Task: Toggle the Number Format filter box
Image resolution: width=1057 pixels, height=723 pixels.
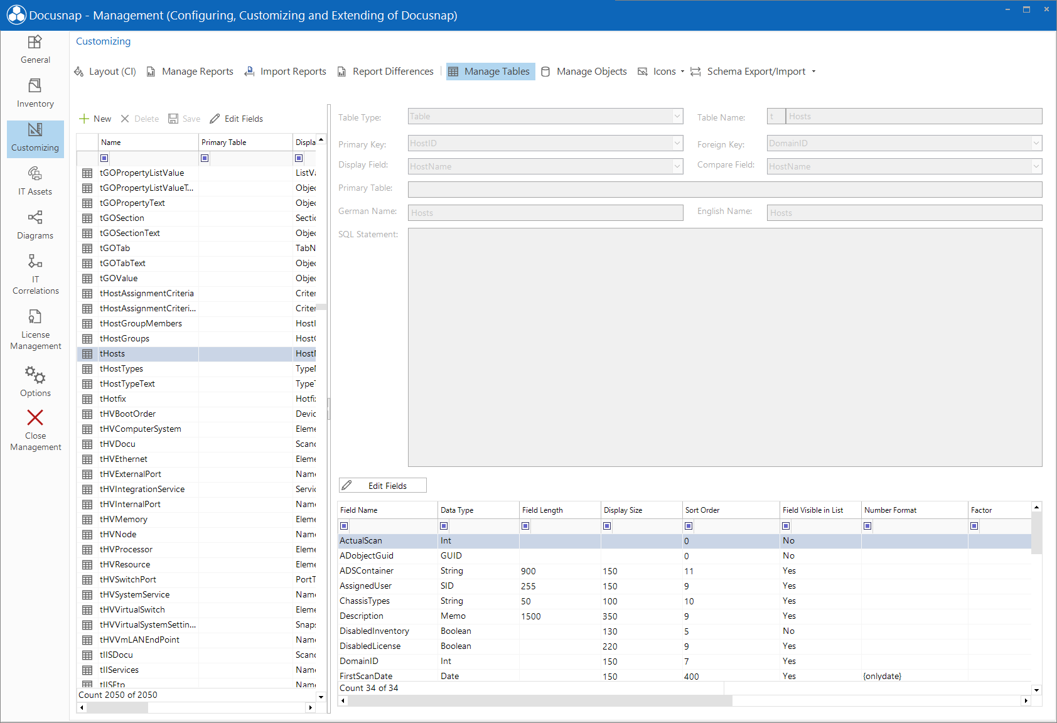Action: (x=868, y=526)
